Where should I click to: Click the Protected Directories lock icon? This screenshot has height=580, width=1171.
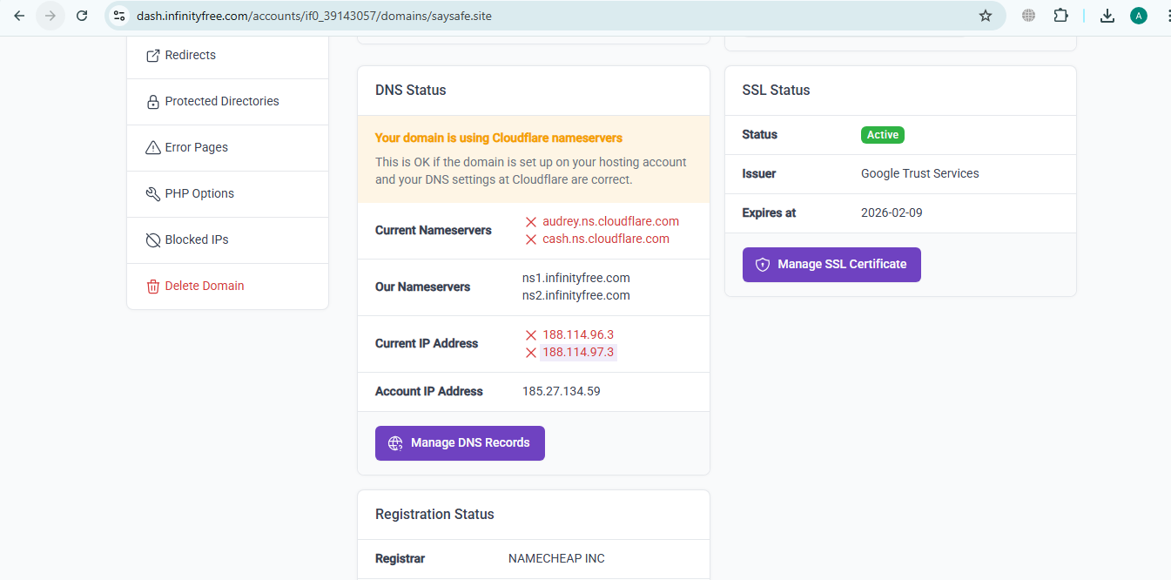(x=152, y=102)
